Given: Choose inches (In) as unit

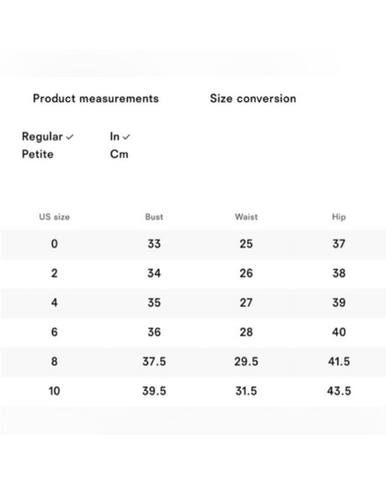Looking at the screenshot, I should click(x=114, y=136).
